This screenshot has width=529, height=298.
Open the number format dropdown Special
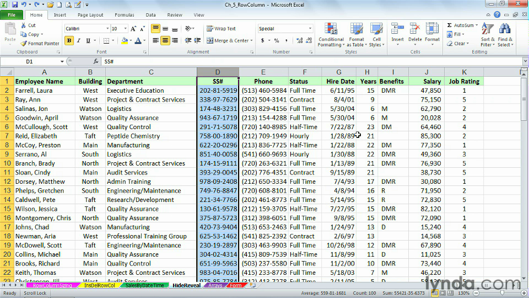(x=310, y=29)
